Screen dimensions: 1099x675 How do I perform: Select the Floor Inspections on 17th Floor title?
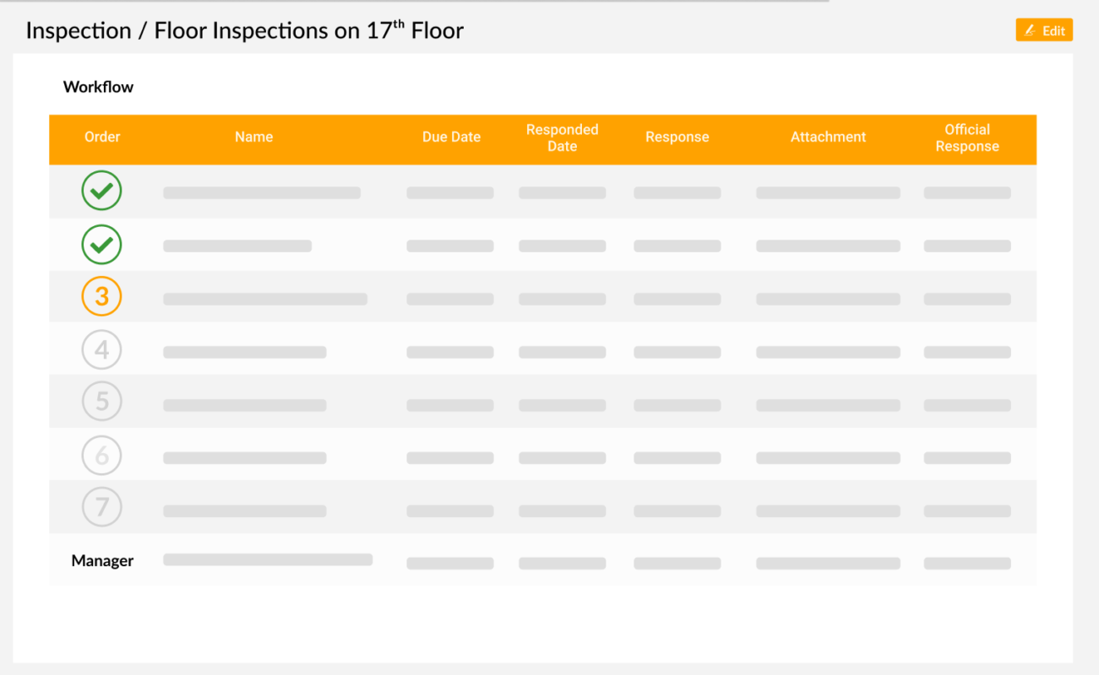309,30
